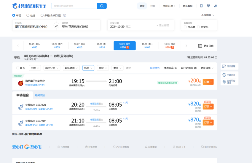Show later dates with right arrow

(186, 46)
